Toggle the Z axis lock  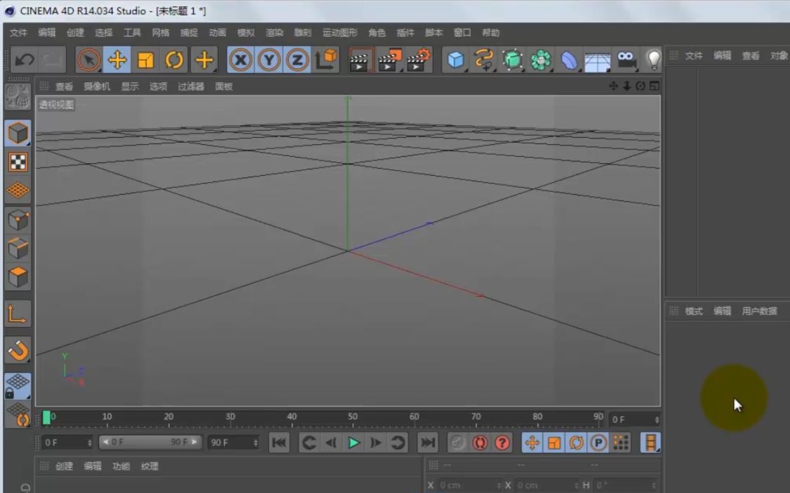pyautogui.click(x=297, y=60)
